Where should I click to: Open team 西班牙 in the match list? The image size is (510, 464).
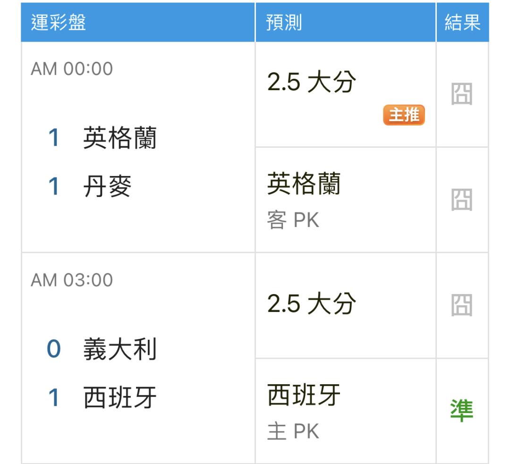(x=119, y=397)
